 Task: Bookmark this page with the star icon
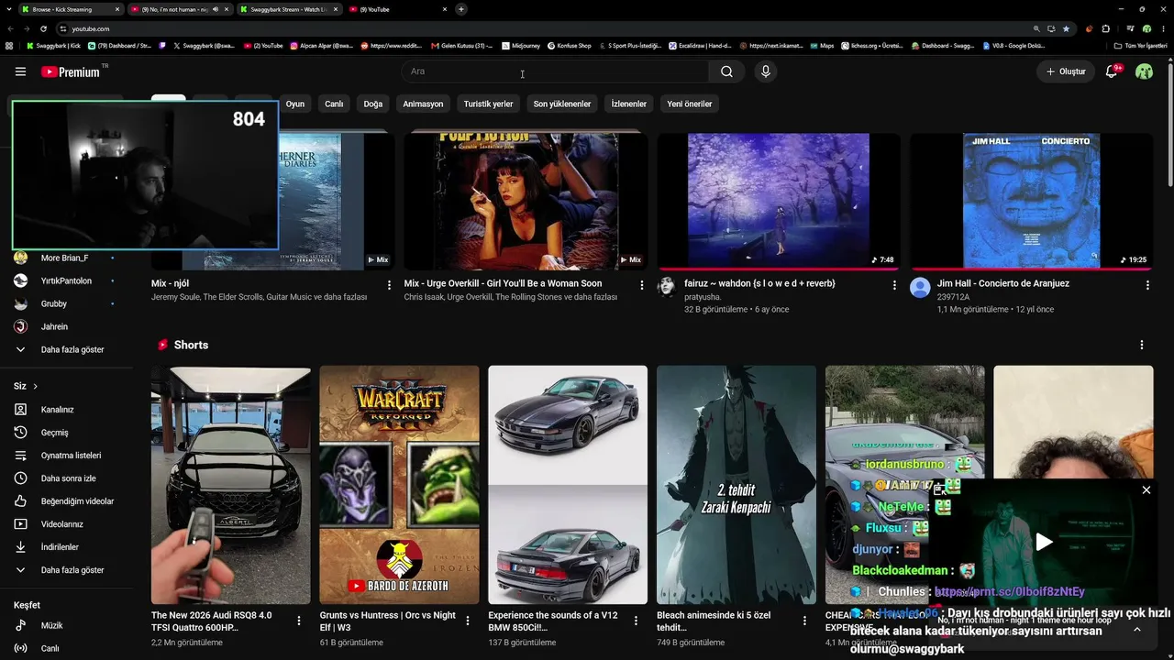[x=1066, y=28]
